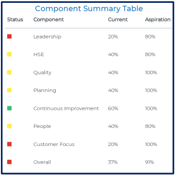Click the Overall aspiration value 91%
Image resolution: width=175 pixels, height=175 pixels.
(x=149, y=162)
